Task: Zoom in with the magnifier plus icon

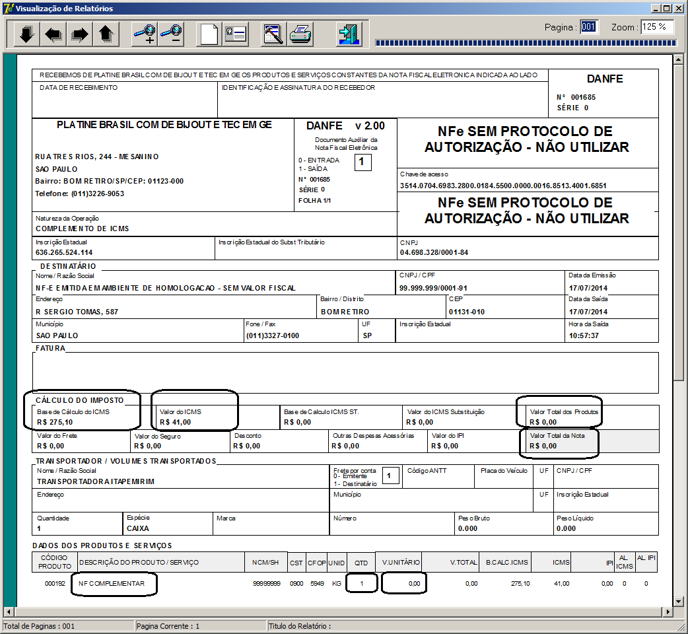Action: (x=145, y=34)
